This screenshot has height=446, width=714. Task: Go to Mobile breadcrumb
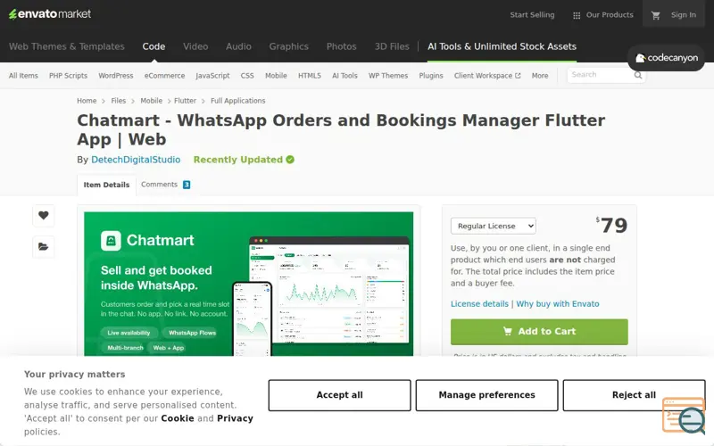[x=151, y=101]
